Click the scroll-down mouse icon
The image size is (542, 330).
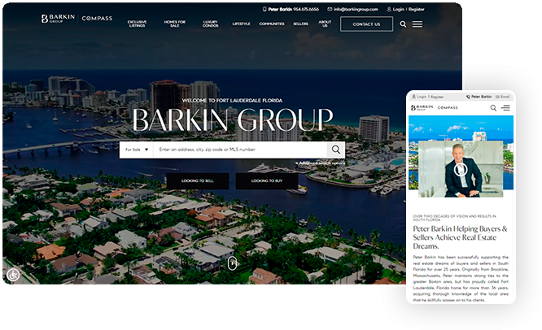click(x=232, y=263)
